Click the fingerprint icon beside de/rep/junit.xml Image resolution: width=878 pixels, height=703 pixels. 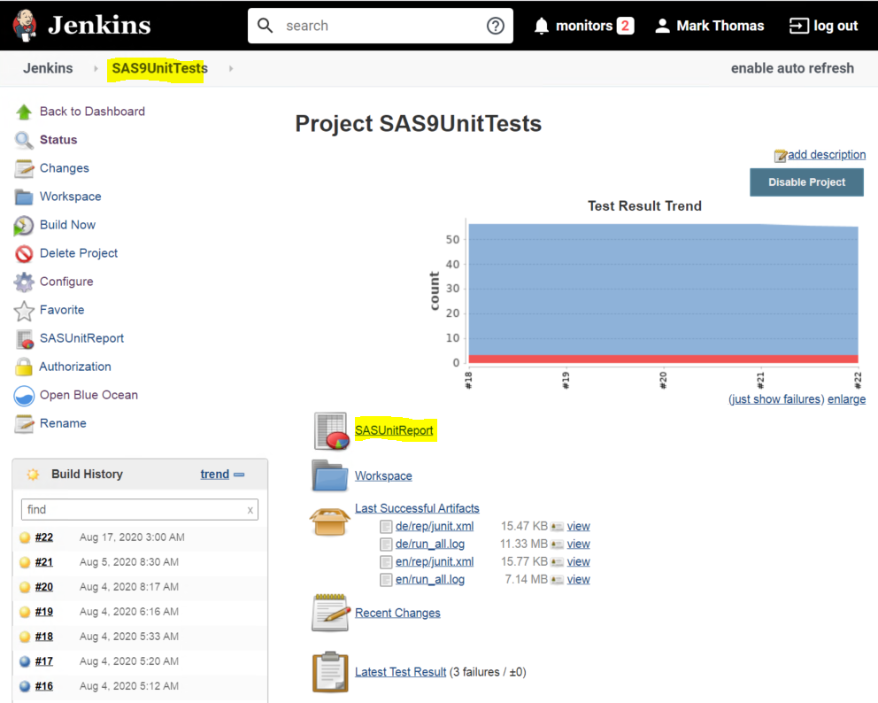click(557, 527)
